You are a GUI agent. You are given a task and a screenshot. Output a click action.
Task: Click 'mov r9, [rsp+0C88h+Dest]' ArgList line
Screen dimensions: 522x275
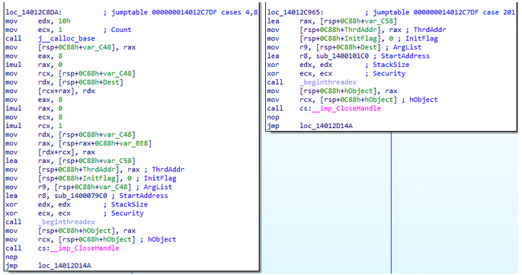point(344,47)
